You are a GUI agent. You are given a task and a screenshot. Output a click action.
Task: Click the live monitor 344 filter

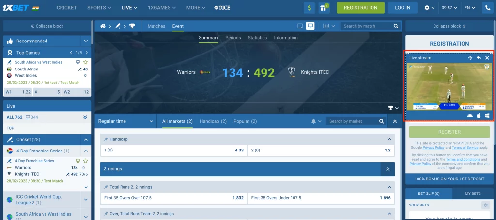[x=31, y=117]
